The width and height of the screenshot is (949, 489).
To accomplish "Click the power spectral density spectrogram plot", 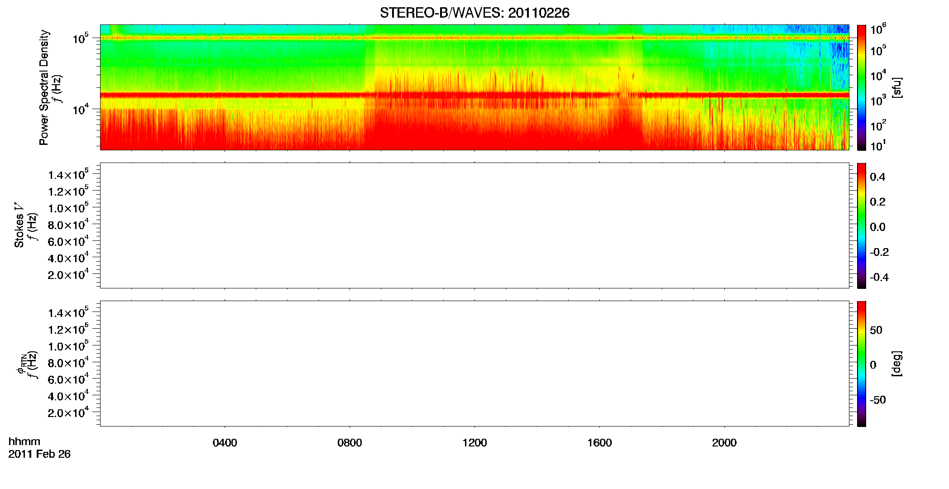I will click(474, 87).
